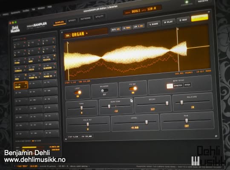
Task: Click play arrow on selected ORGAN slot
Action: [x=25, y=87]
